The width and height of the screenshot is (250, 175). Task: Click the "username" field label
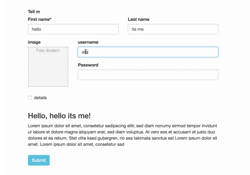(x=88, y=42)
